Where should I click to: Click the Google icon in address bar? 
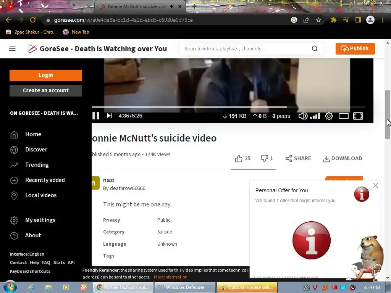click(x=294, y=20)
